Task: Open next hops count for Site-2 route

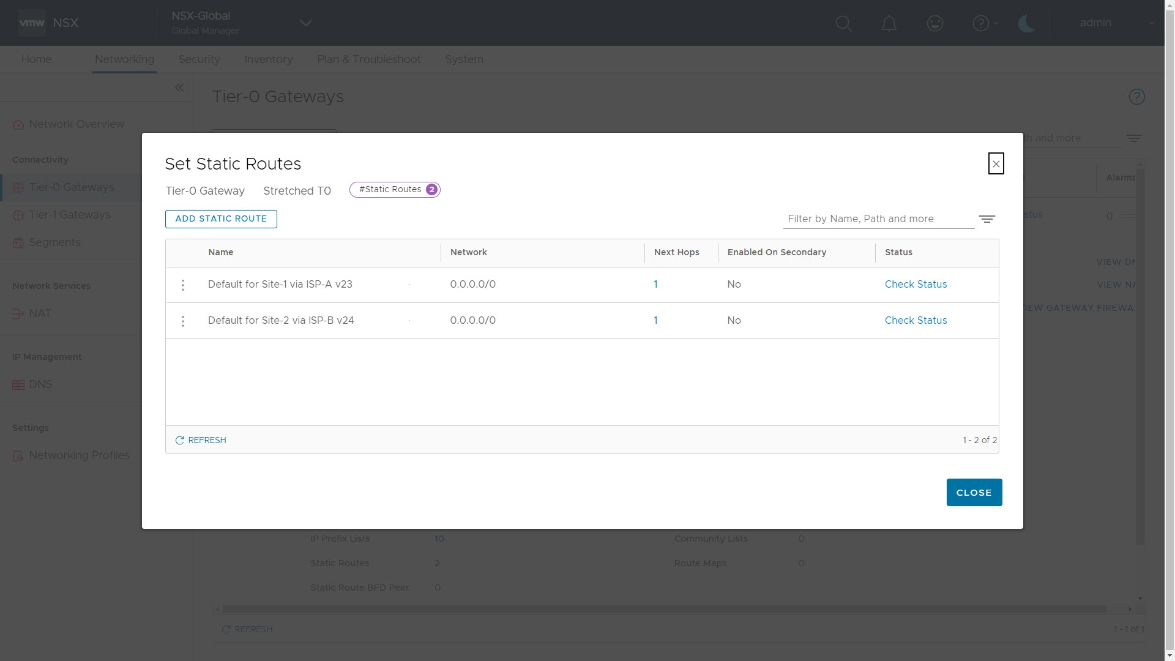Action: (655, 320)
